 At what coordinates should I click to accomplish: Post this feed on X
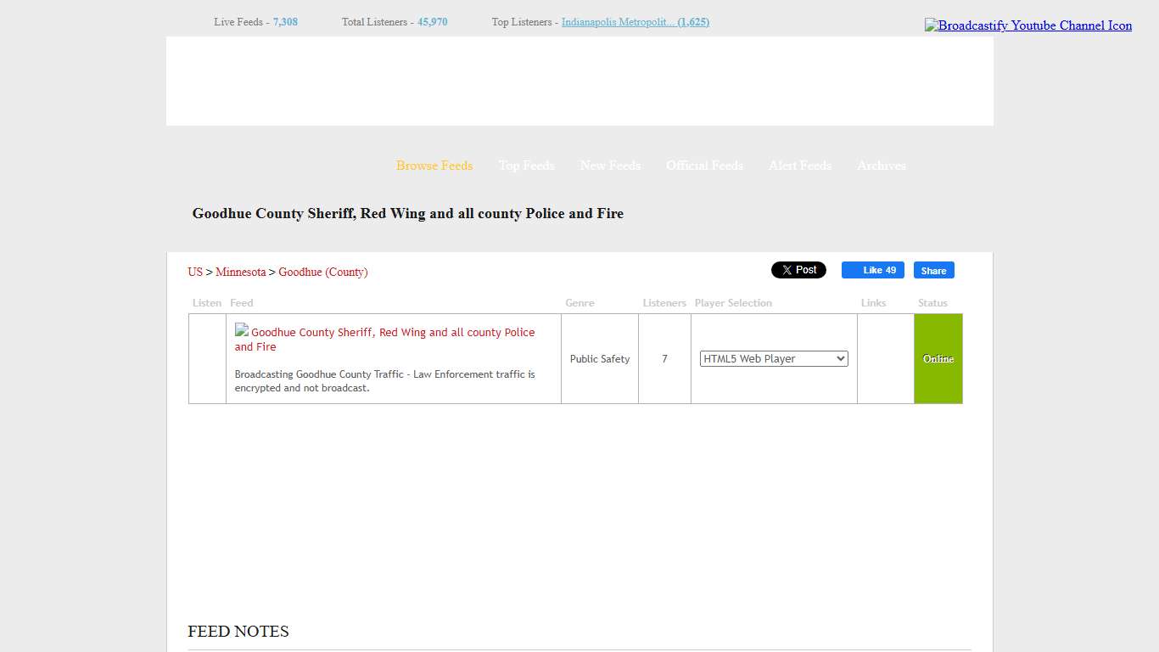(x=798, y=270)
